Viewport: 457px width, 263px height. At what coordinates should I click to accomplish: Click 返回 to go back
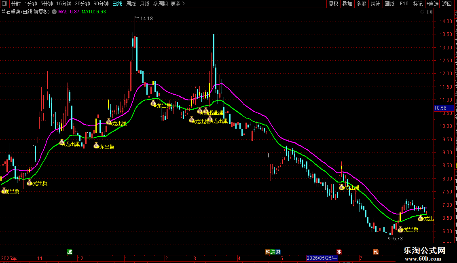447,4
